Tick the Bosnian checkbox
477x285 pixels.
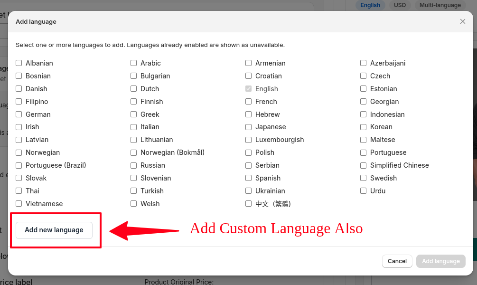tap(19, 76)
